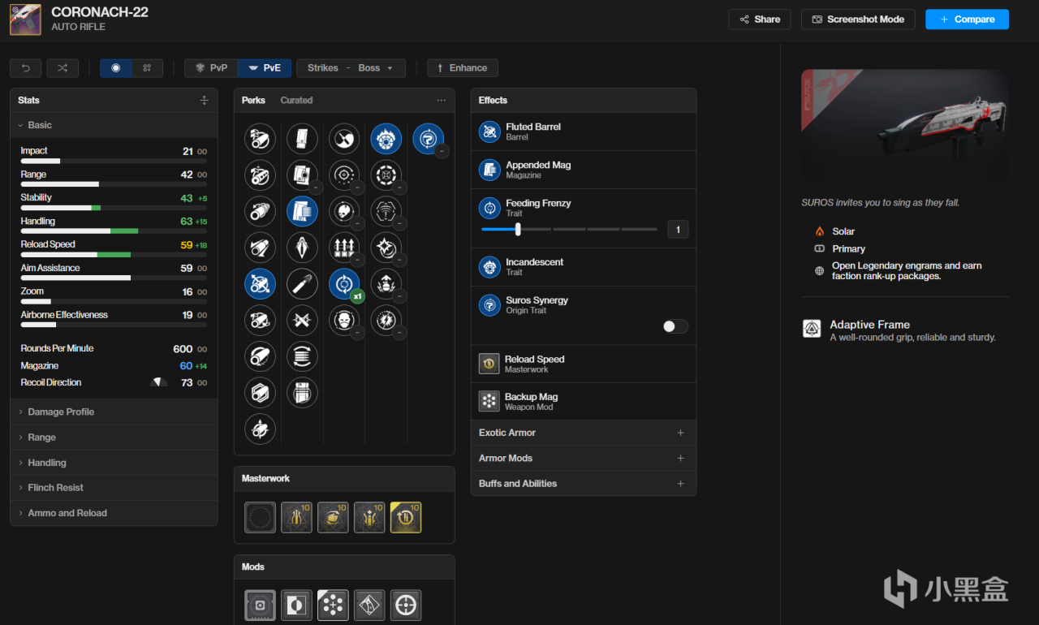Click the Fluted Barrel icon in Effects list
Image resolution: width=1039 pixels, height=625 pixels.
[x=489, y=131]
